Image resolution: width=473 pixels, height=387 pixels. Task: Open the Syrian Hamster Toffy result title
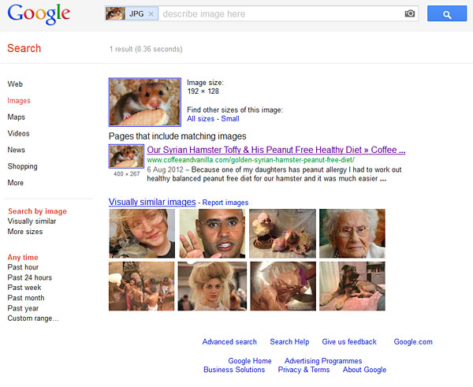pyautogui.click(x=276, y=150)
